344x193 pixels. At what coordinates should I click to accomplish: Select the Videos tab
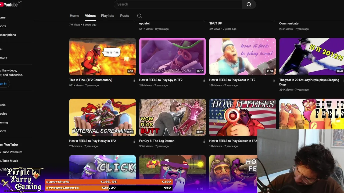click(90, 16)
